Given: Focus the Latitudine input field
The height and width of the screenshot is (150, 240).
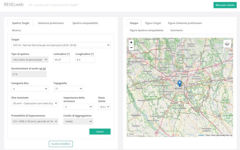Looking at the screenshot, I should (x=62, y=60).
